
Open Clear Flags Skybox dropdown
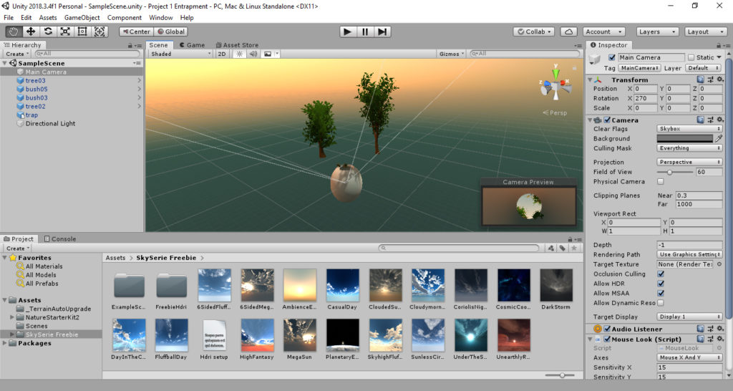(689, 129)
